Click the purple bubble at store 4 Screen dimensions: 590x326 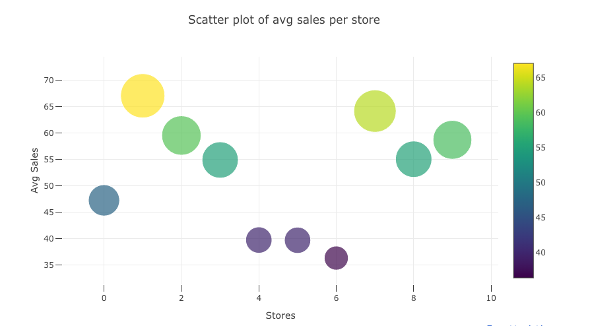coord(259,240)
